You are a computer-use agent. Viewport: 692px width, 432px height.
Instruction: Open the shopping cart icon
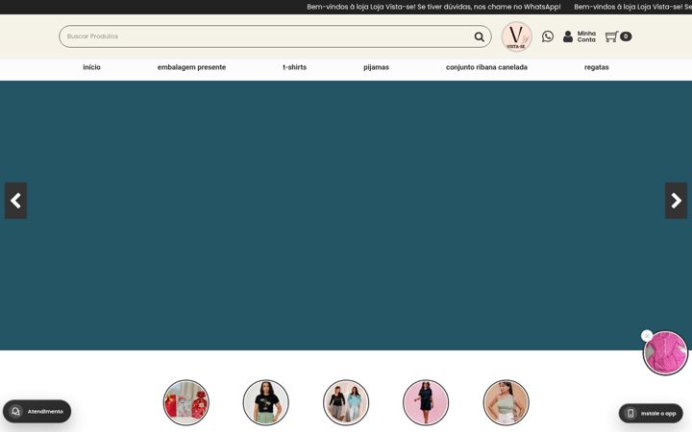coord(611,36)
